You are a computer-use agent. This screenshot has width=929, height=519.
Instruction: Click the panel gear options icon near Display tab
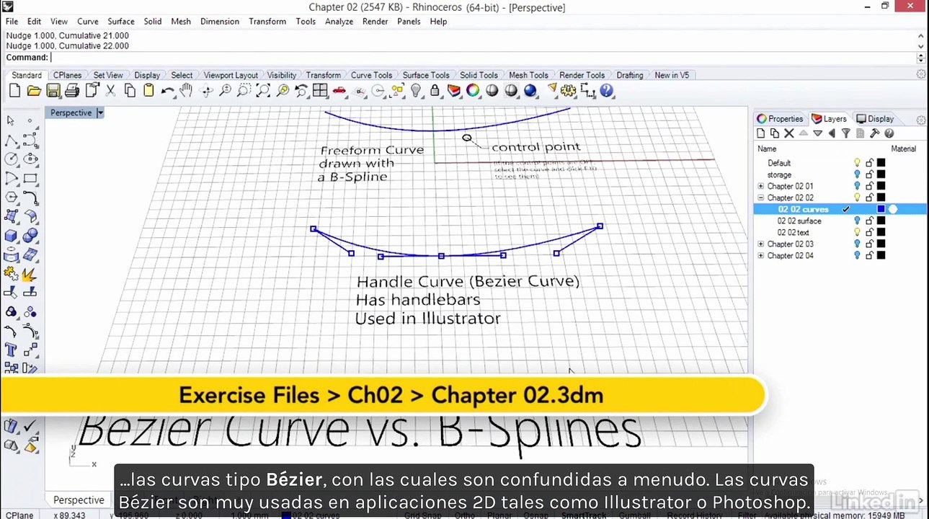pos(920,120)
